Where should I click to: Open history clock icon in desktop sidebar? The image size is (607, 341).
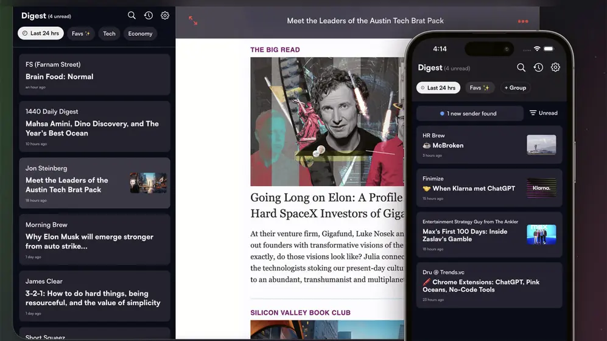pos(149,15)
